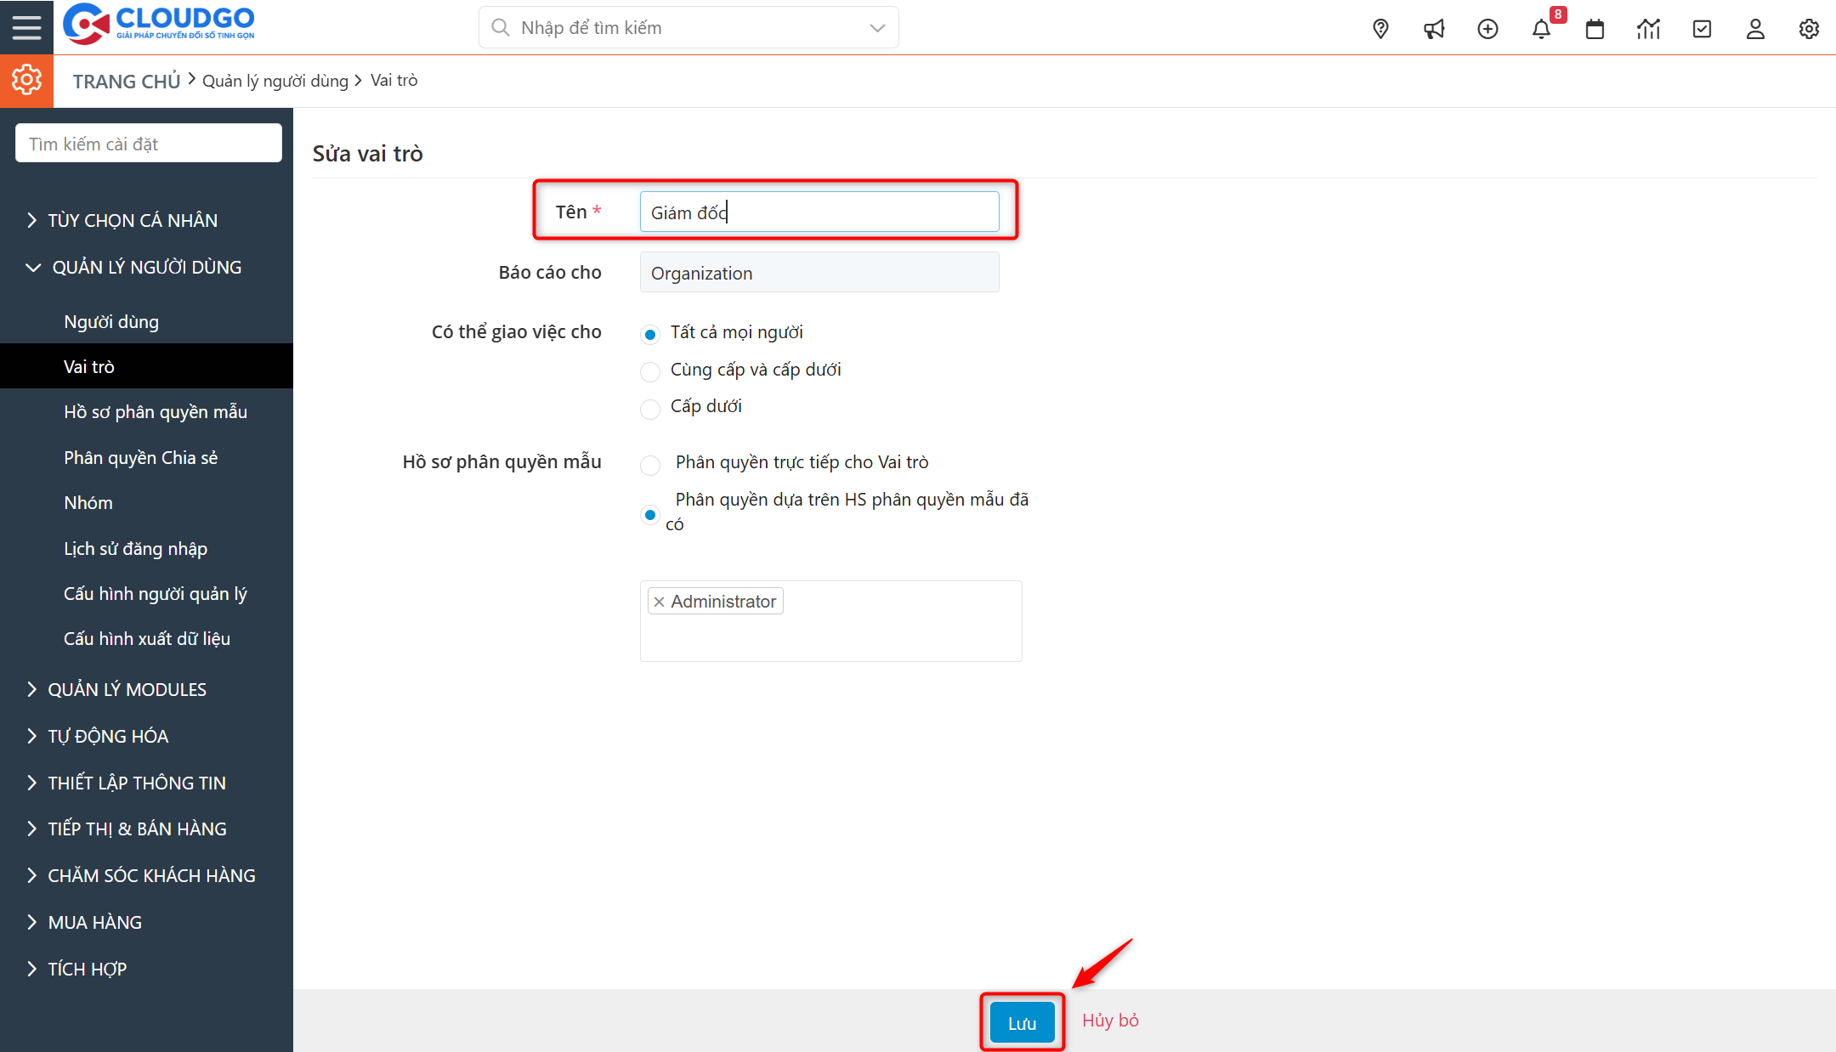1836x1052 pixels.
Task: Click the hamburger menu icon top left
Action: point(26,26)
